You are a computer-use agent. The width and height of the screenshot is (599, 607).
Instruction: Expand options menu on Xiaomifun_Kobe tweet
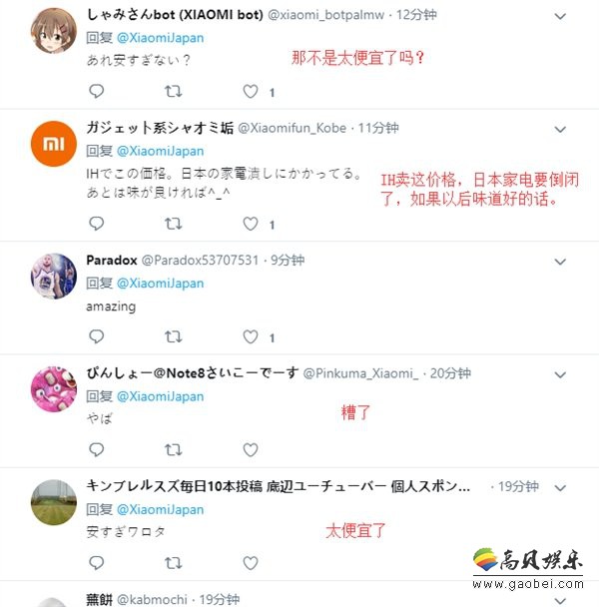(560, 130)
